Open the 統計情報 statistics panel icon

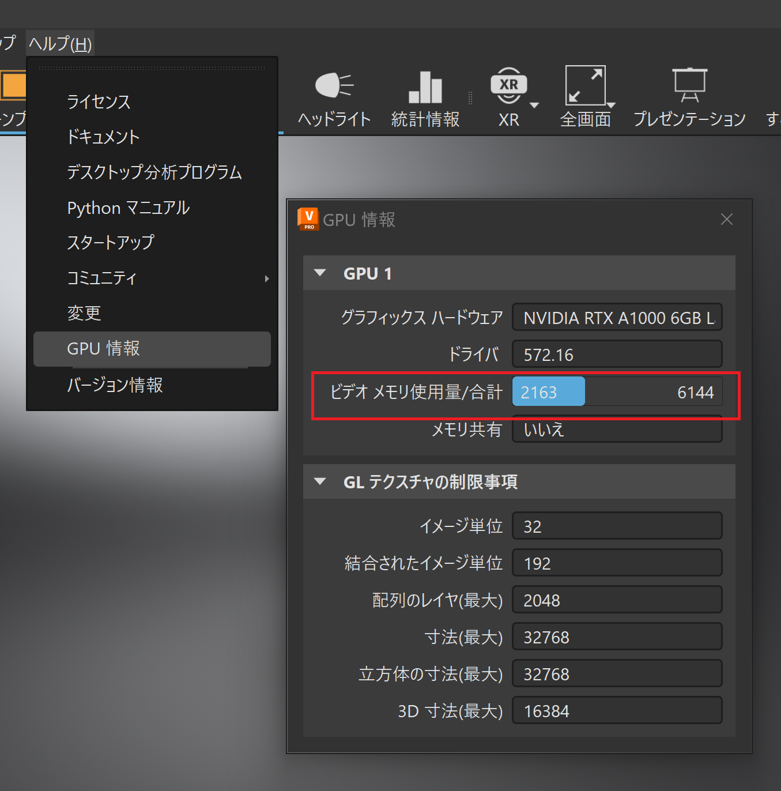(x=425, y=86)
